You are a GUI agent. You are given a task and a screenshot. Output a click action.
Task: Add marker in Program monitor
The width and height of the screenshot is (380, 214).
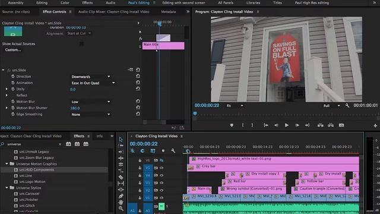[232, 125]
